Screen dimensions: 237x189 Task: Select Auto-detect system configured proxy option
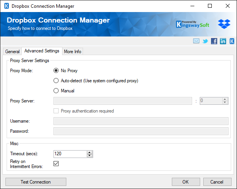point(56,81)
